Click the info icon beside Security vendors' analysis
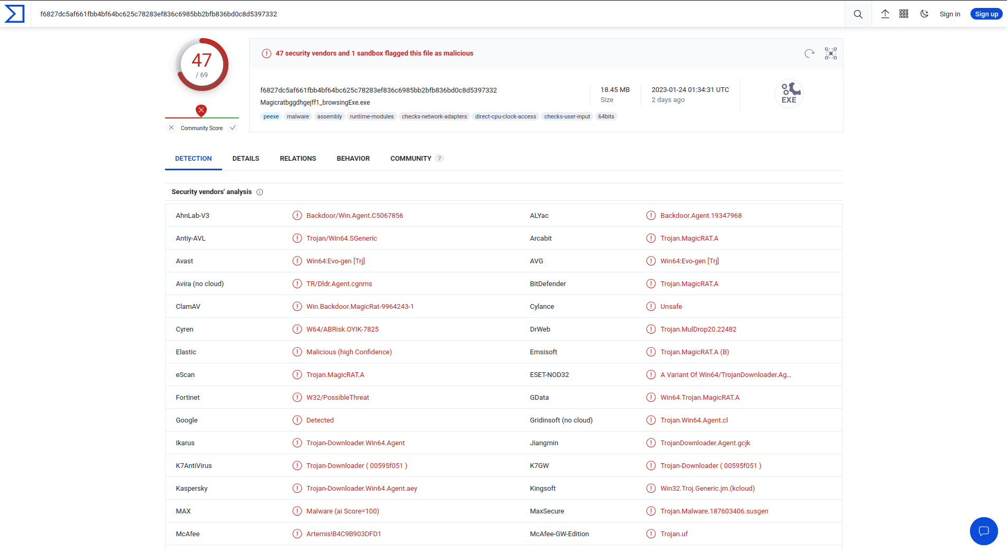 (260, 192)
